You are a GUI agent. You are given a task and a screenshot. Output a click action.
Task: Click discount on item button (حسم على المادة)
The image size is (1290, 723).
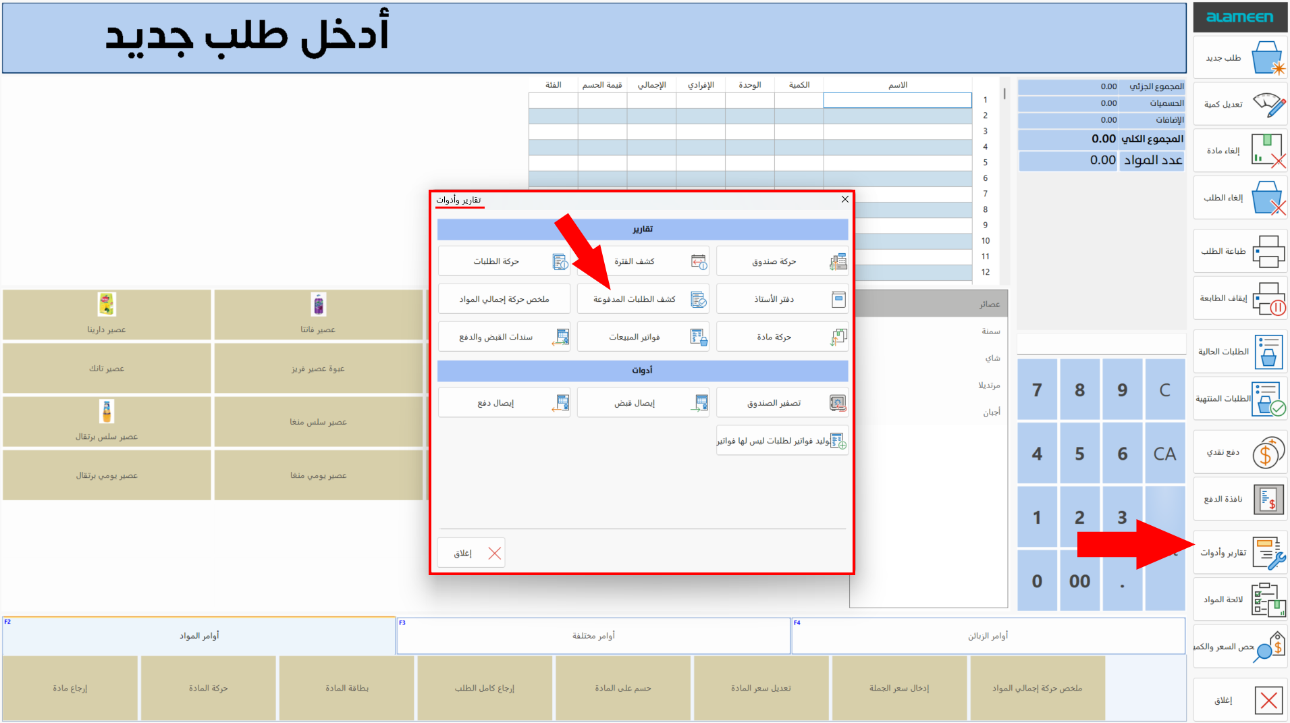tap(623, 688)
